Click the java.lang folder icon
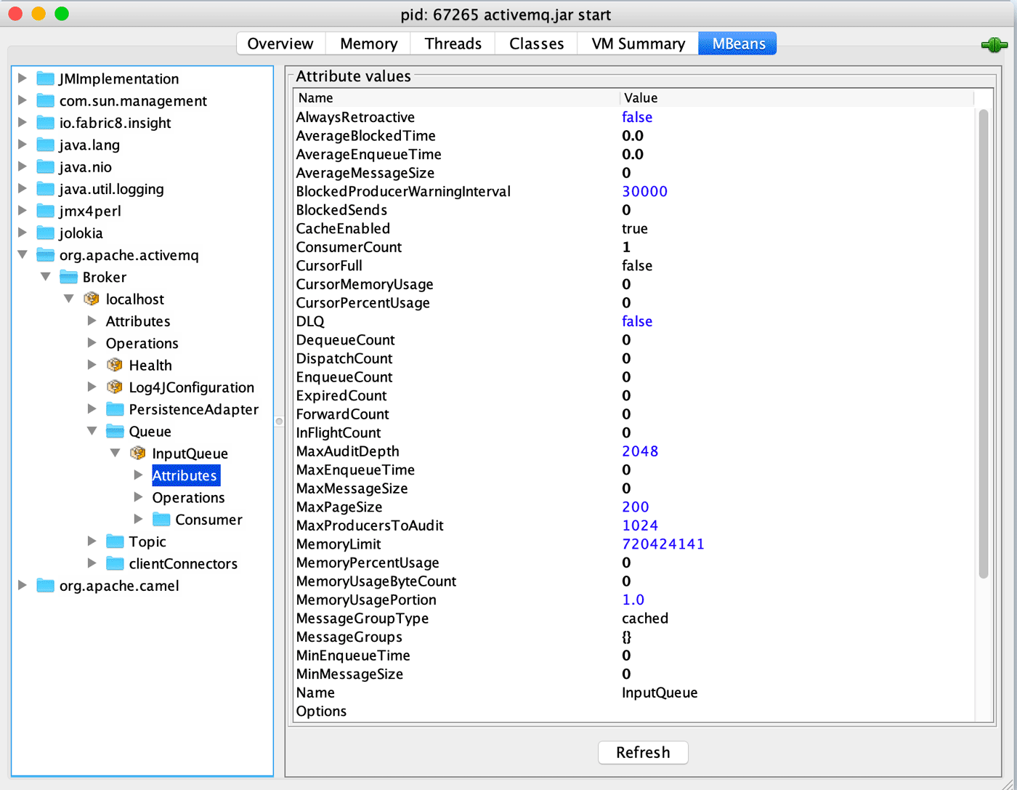The image size is (1017, 790). click(46, 145)
